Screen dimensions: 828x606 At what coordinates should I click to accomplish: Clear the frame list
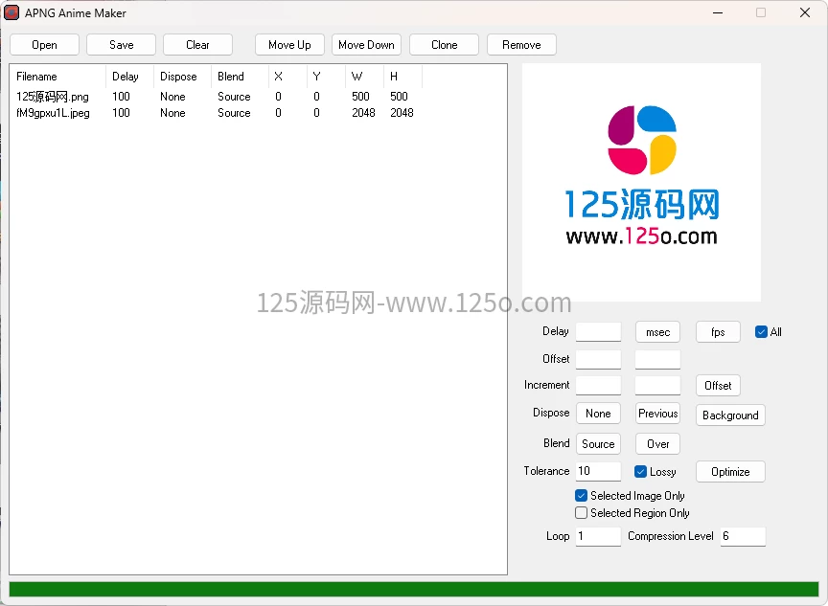pos(197,44)
